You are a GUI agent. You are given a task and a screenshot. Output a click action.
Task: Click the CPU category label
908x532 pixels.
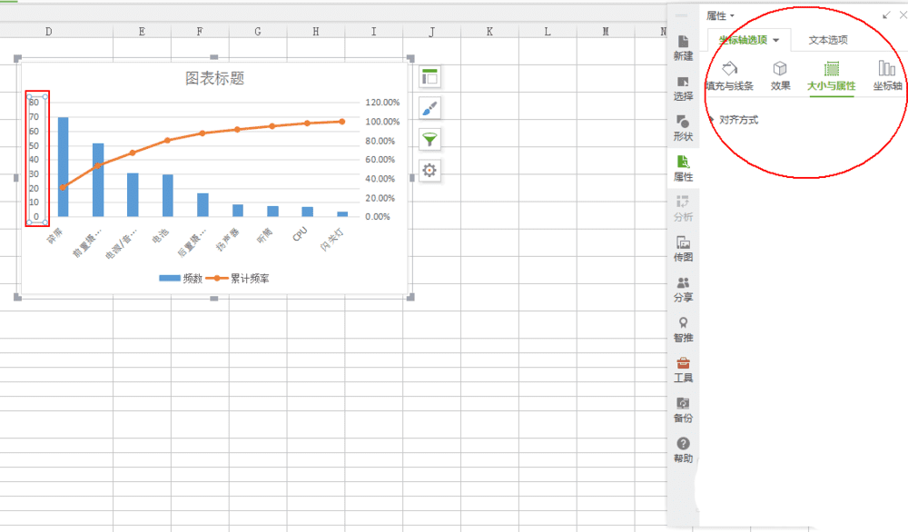(x=300, y=234)
